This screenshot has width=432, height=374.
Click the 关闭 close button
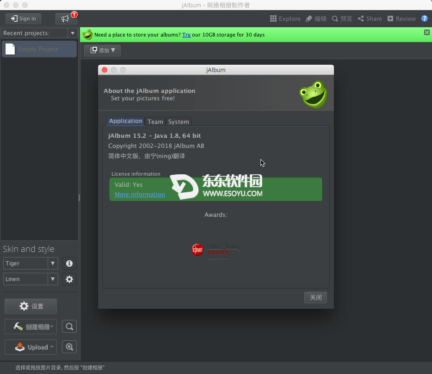pyautogui.click(x=315, y=297)
